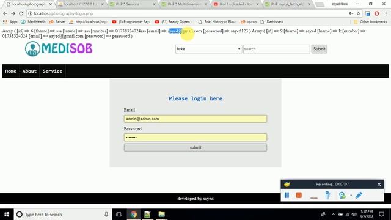The width and height of the screenshot is (391, 220).
Task: Click the Opera extension icon
Action: pos(376,13)
